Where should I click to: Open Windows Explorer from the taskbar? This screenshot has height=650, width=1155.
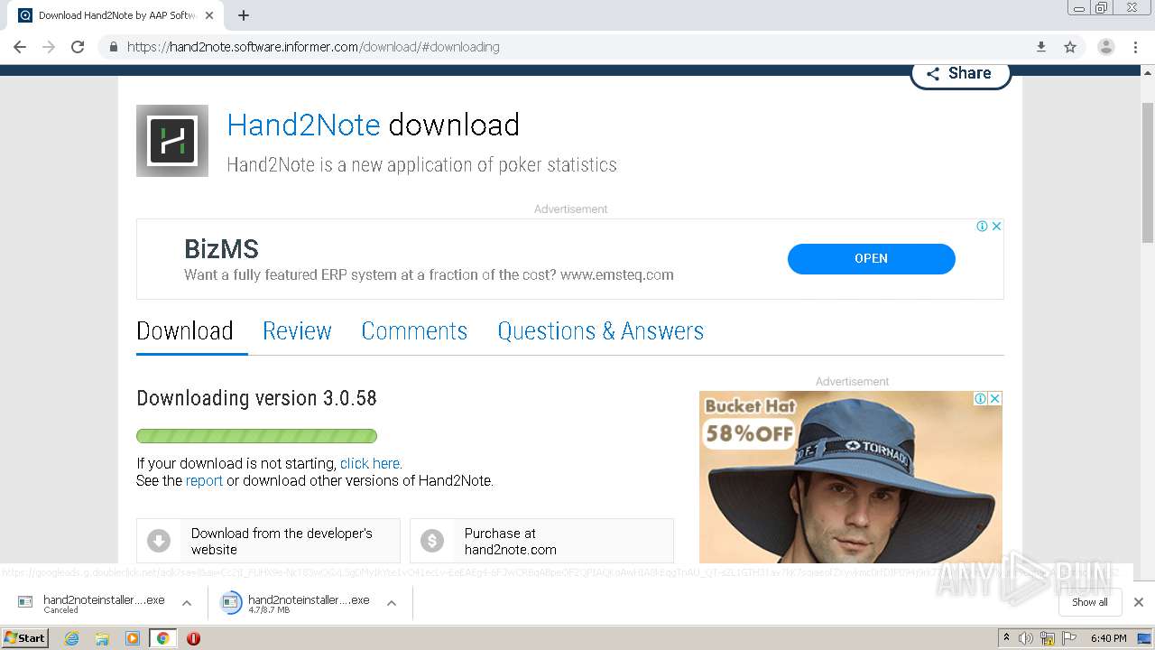(102, 638)
